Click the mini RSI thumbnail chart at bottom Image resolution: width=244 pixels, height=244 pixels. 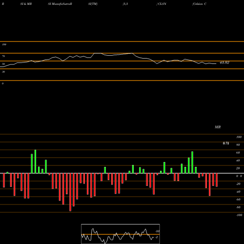click(121, 234)
